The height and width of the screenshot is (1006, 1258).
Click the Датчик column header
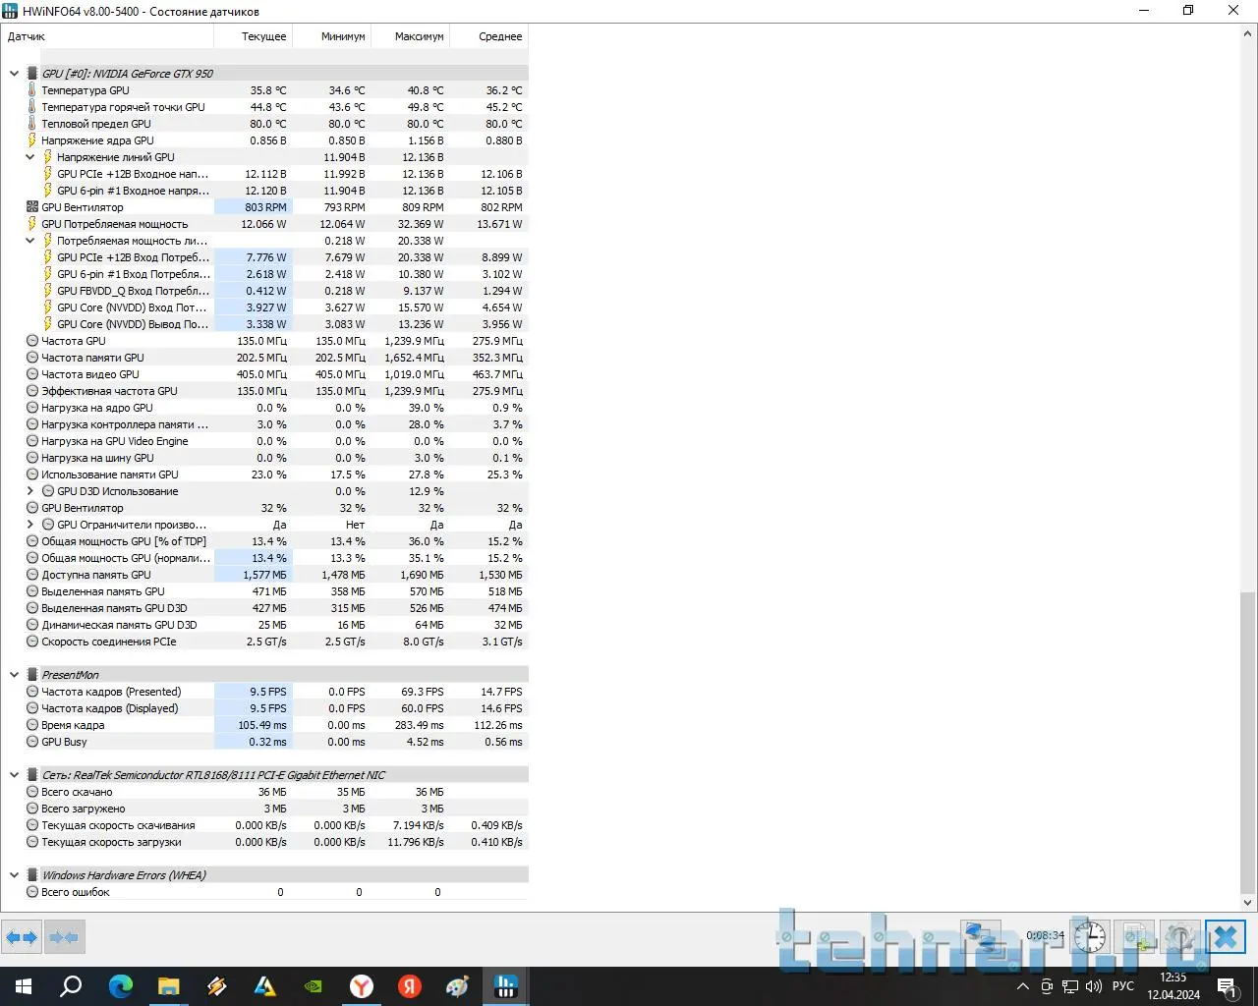[x=108, y=36]
